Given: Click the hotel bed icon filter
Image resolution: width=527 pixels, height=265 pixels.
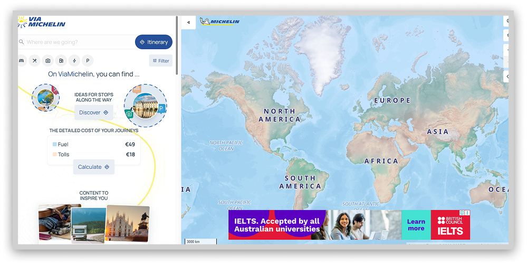Looking at the screenshot, I should coord(22,61).
